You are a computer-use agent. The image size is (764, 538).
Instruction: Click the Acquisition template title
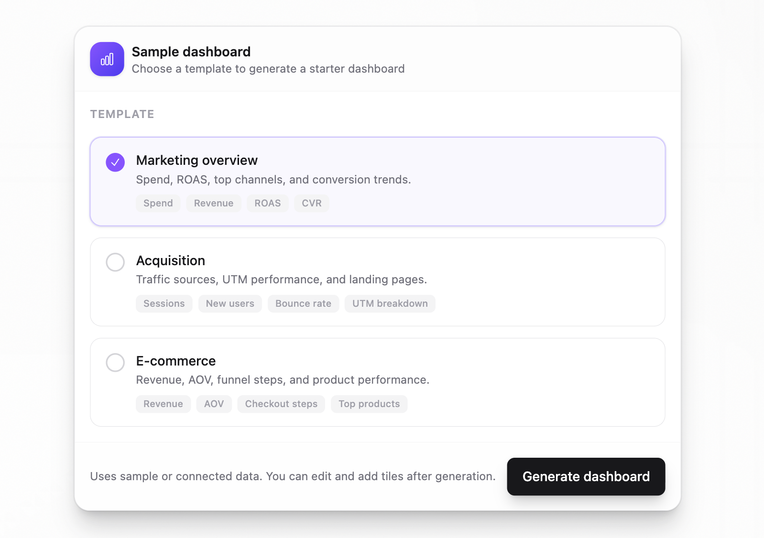pos(171,260)
